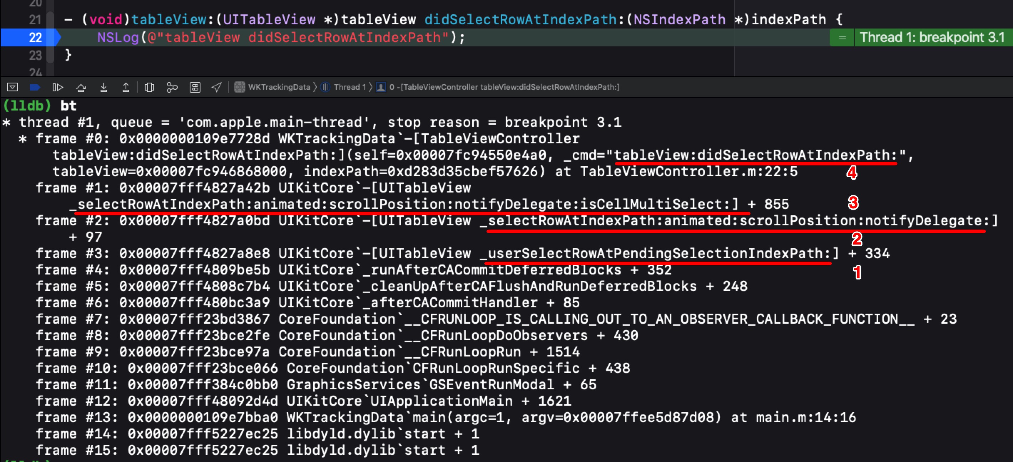
Task: Click __CFRUNLOOP_IS_CALLING_OUT_TO_AN_OBSERVER_CALLBACK_FUNCTION__ in frame #7
Action: 660,319
